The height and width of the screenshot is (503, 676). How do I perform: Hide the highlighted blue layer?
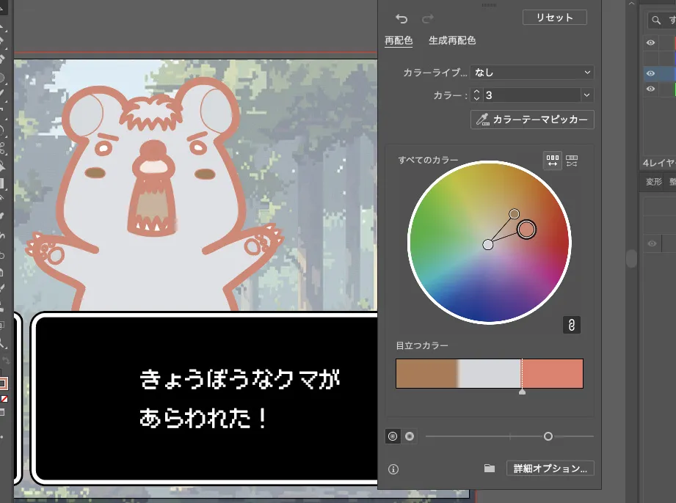[650, 73]
